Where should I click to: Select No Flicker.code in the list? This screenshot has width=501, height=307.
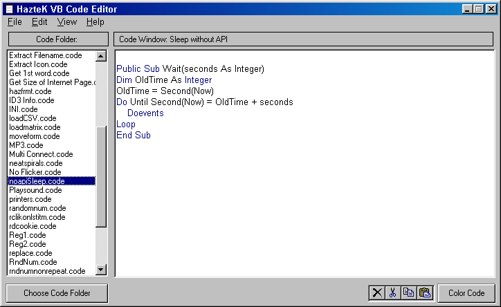click(x=35, y=172)
